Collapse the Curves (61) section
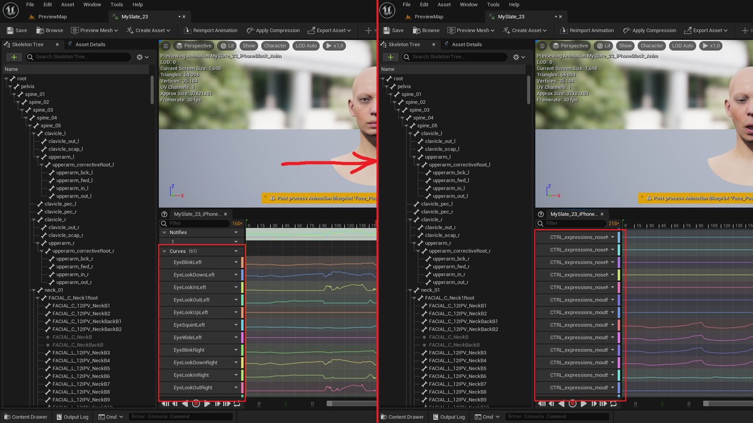 click(165, 251)
